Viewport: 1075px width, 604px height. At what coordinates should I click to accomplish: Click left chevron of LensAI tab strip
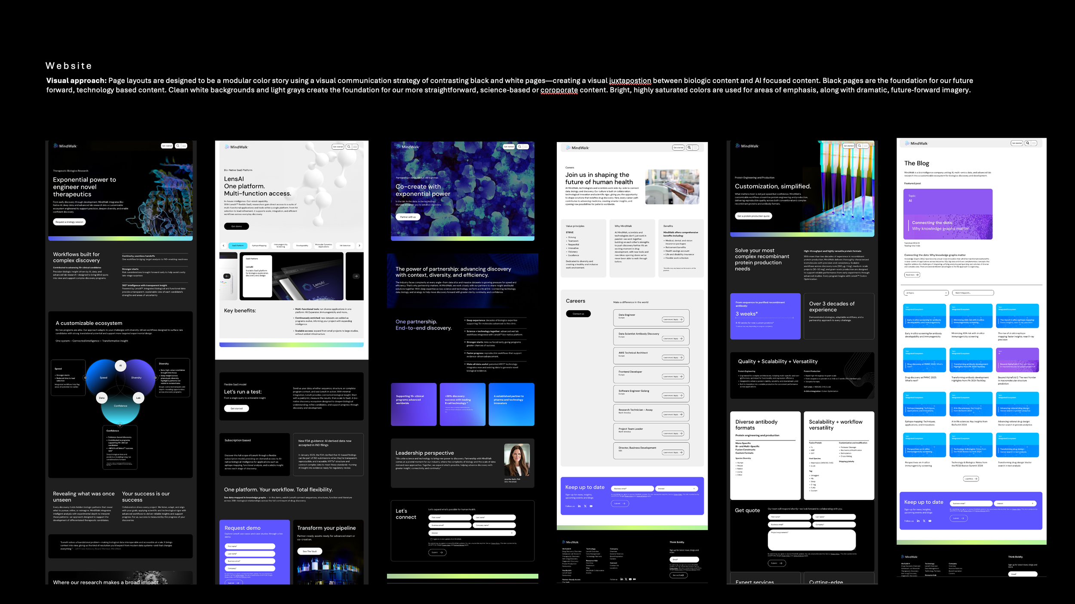click(x=224, y=246)
